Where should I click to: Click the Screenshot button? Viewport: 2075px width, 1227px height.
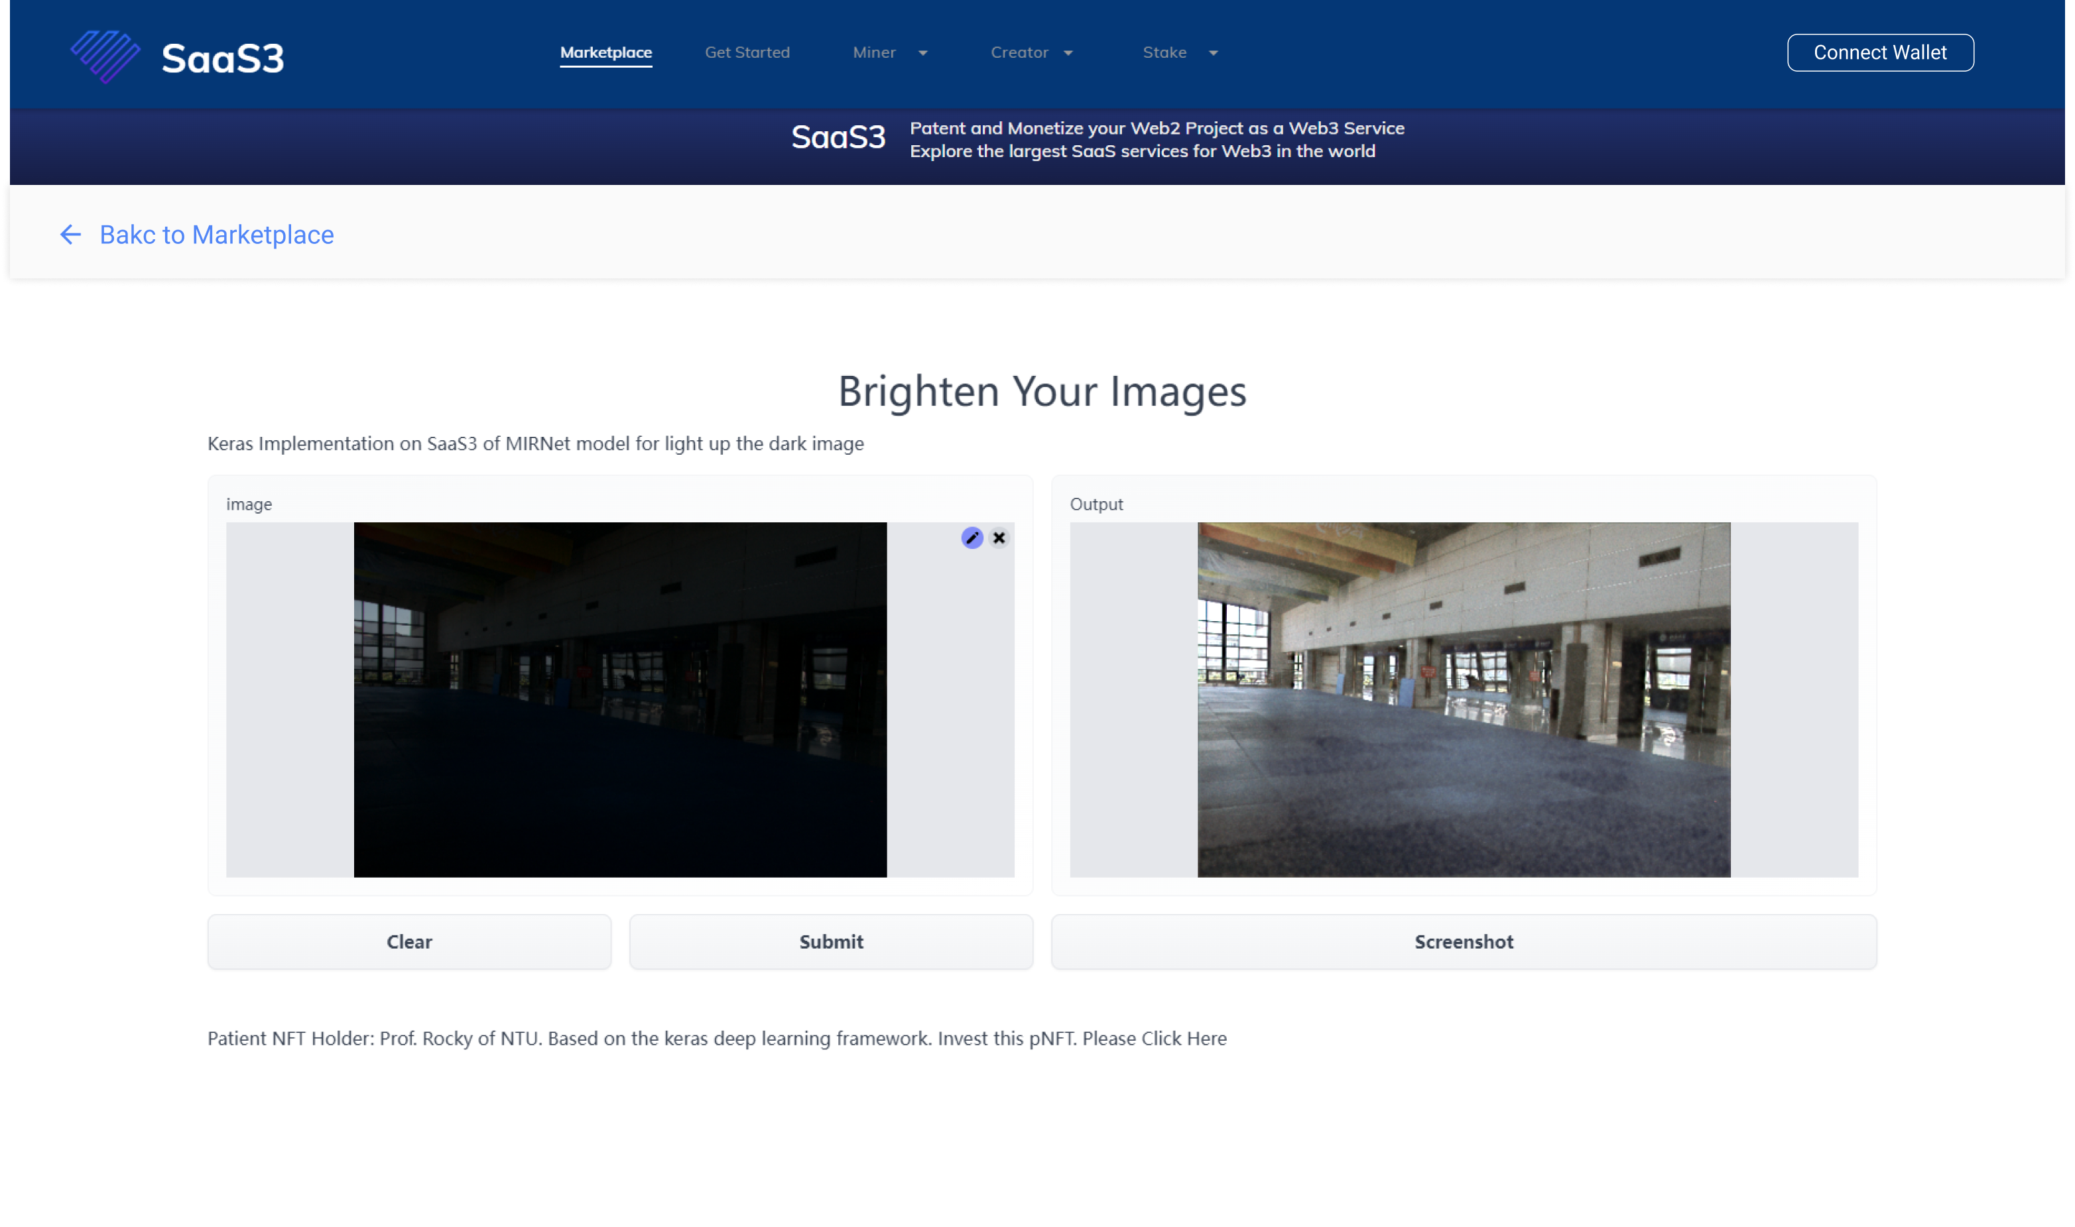[1463, 941]
